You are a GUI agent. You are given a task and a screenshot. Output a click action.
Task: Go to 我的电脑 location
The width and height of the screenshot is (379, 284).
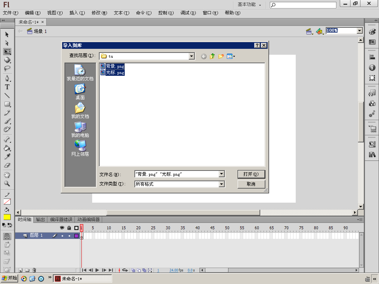[x=80, y=129]
